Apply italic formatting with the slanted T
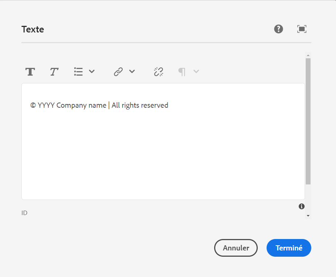This screenshot has height=277, width=336. [54, 72]
